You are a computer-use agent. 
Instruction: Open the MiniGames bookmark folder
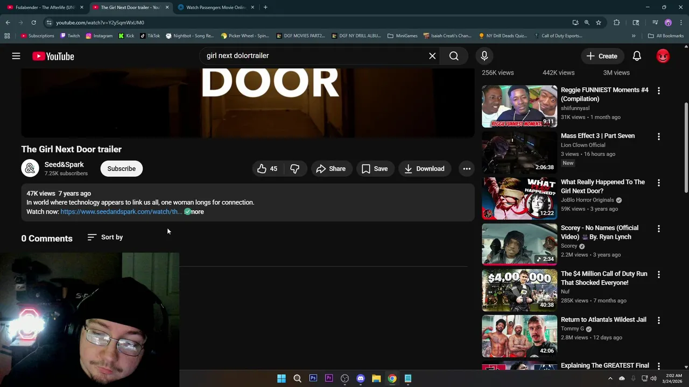click(x=403, y=36)
